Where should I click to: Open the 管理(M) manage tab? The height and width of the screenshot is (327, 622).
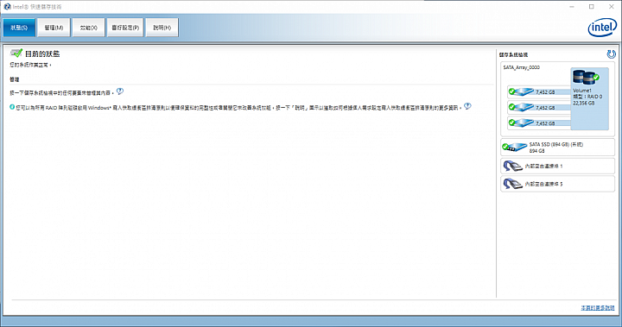coord(54,28)
